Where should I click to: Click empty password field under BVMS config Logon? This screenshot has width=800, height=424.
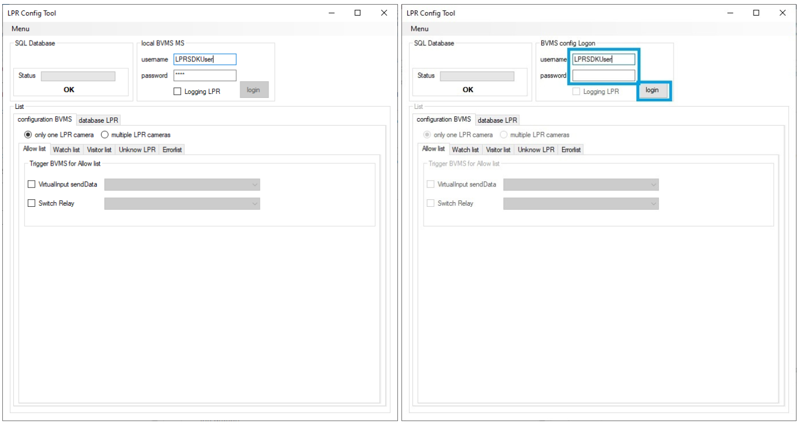click(x=603, y=76)
